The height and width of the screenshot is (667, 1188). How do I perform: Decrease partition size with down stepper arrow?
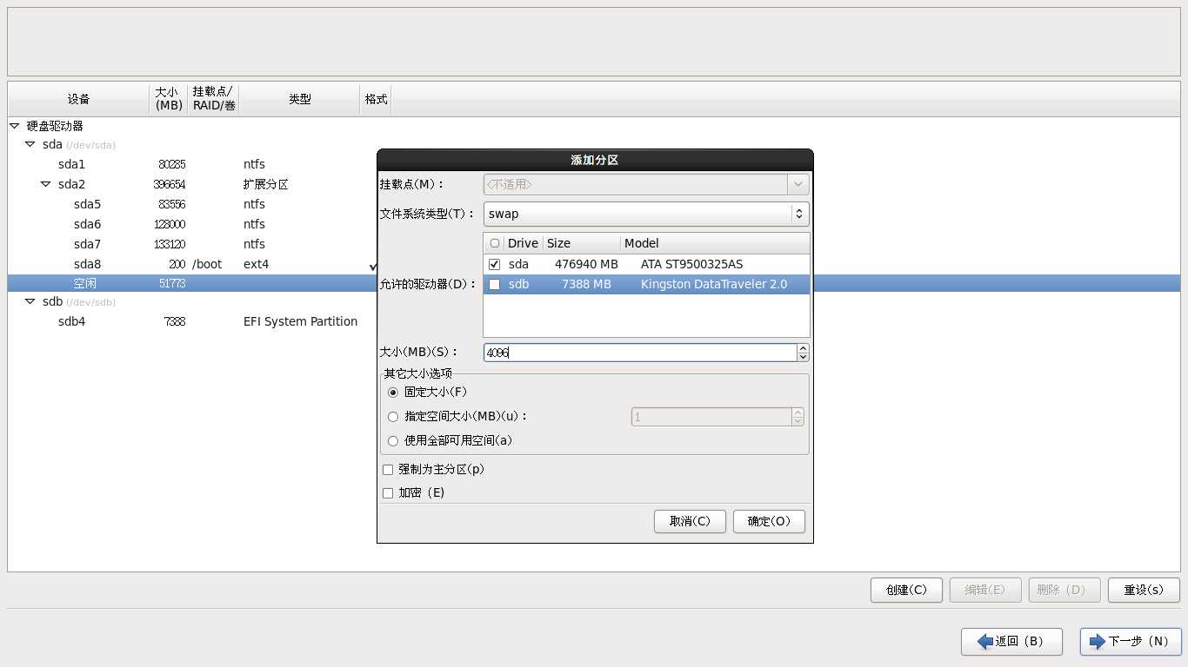point(803,357)
